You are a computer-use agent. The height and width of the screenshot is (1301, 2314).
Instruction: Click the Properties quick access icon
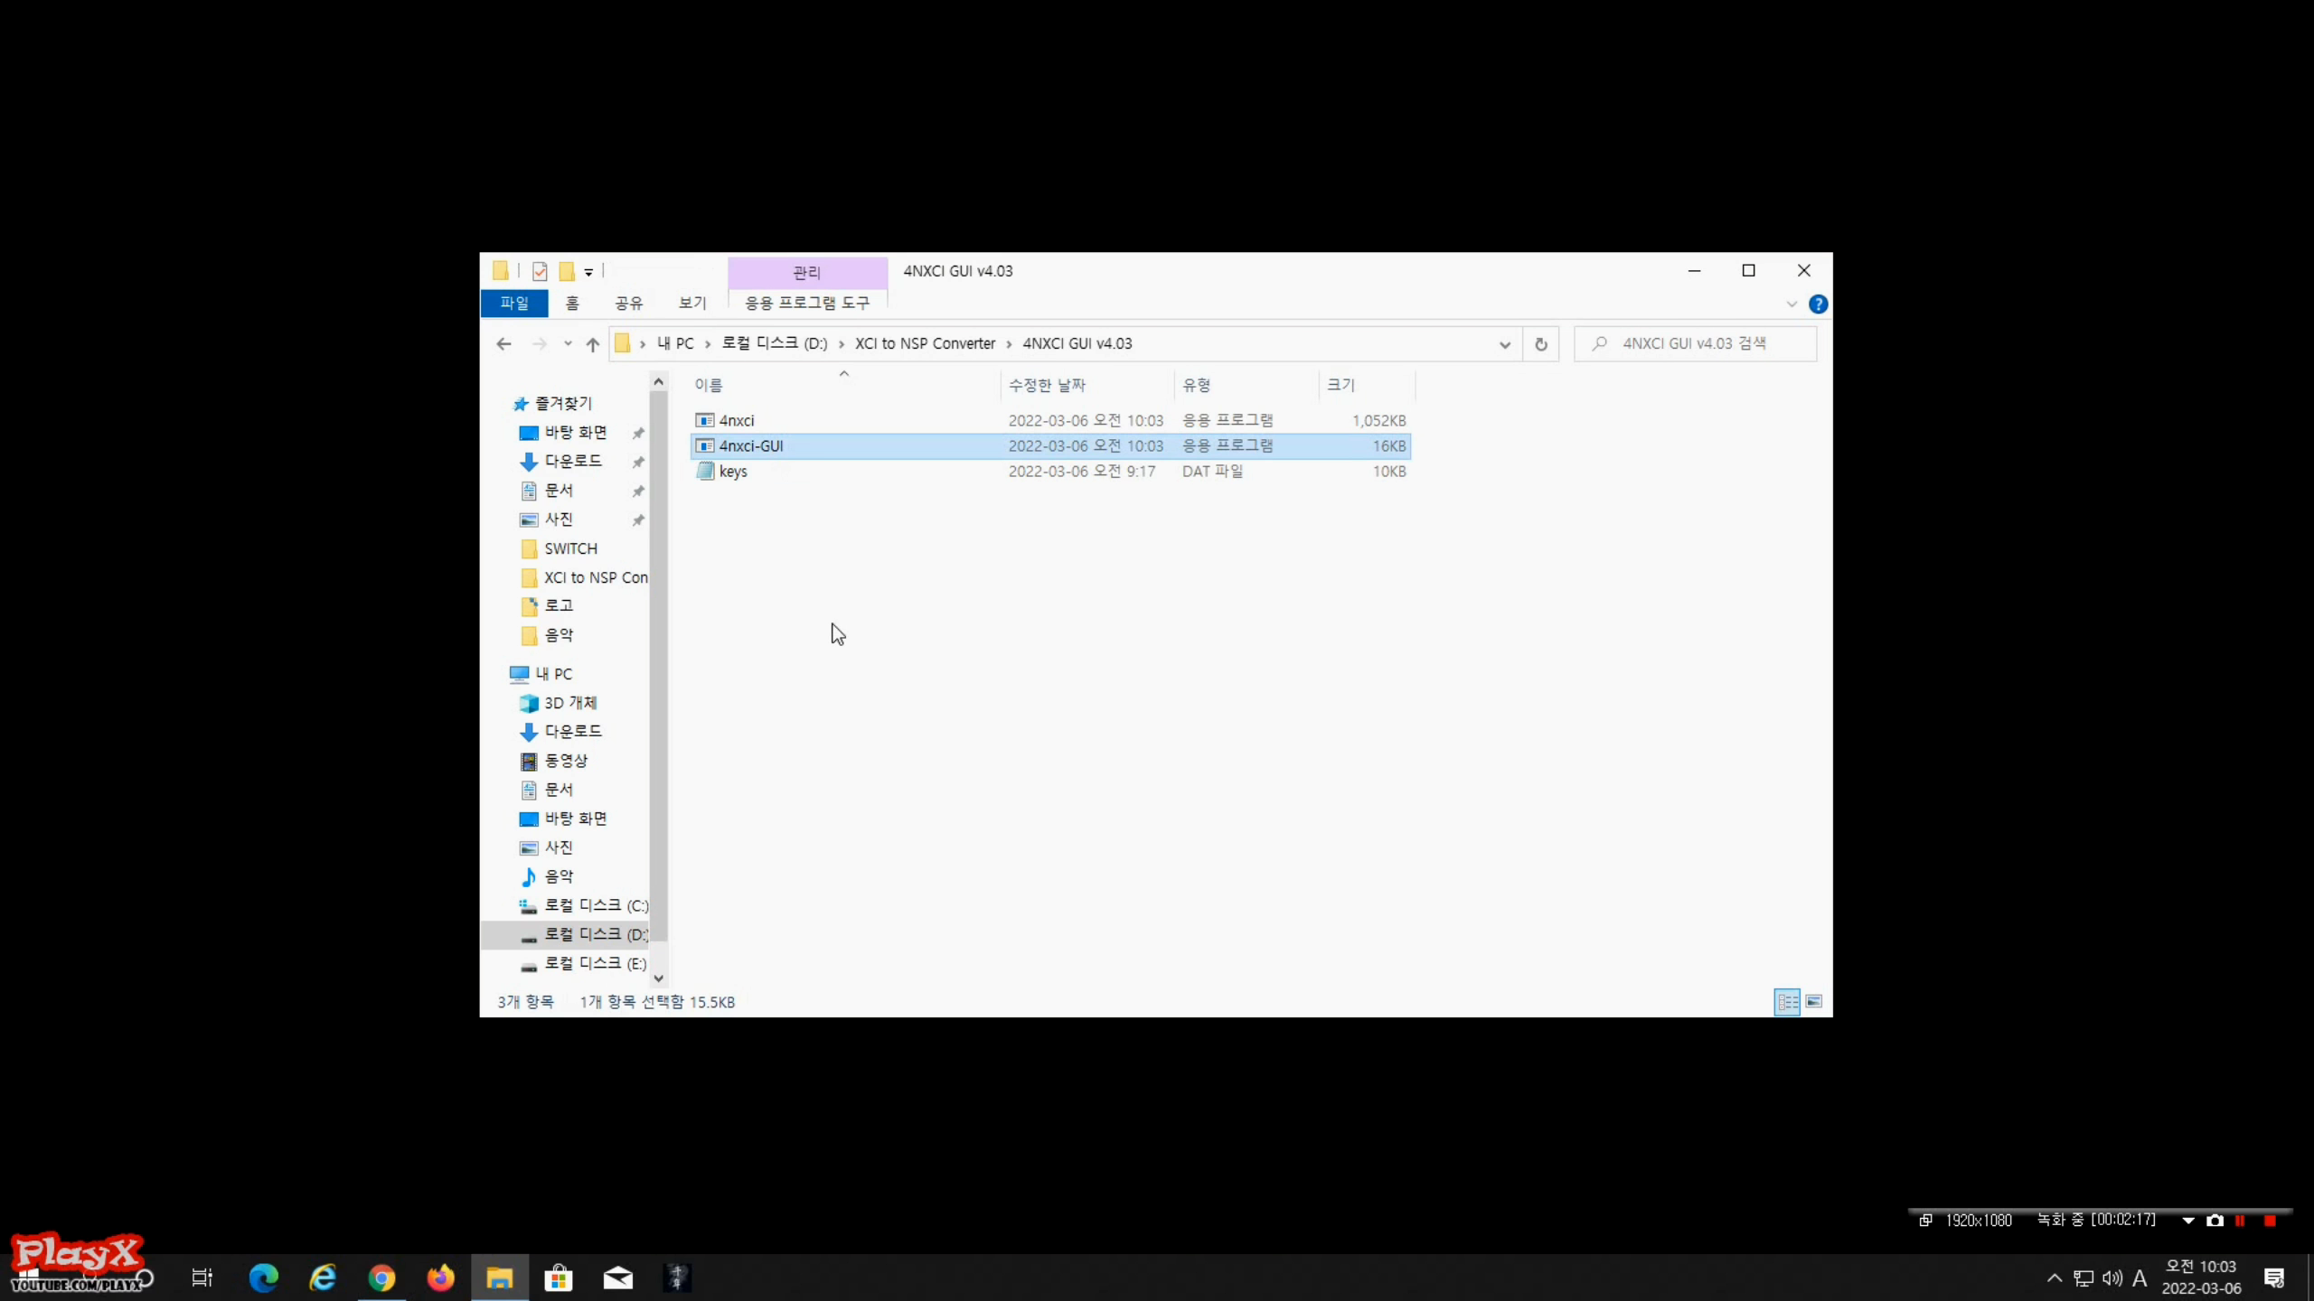(540, 271)
